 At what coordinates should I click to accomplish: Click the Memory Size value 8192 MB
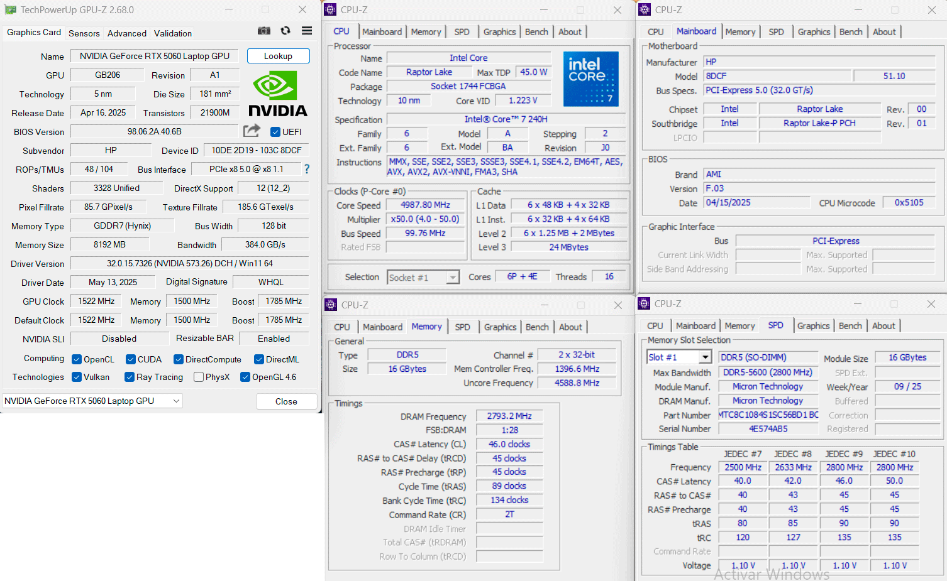tap(110, 244)
